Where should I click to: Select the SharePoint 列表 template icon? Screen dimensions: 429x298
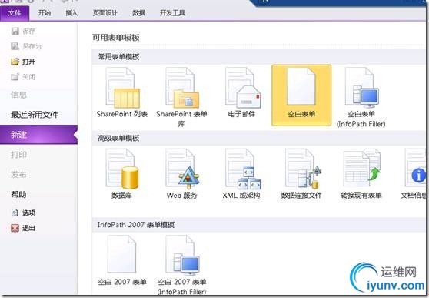(x=122, y=89)
